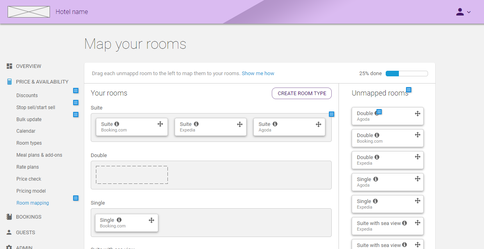Viewport: 484px width, 249px height.
Task: Open the Overview section
Action: pyautogui.click(x=28, y=66)
